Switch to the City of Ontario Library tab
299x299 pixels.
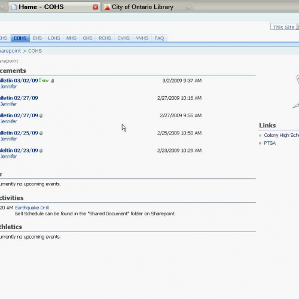pyautogui.click(x=148, y=7)
